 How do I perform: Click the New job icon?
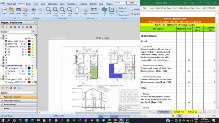click(4, 11)
